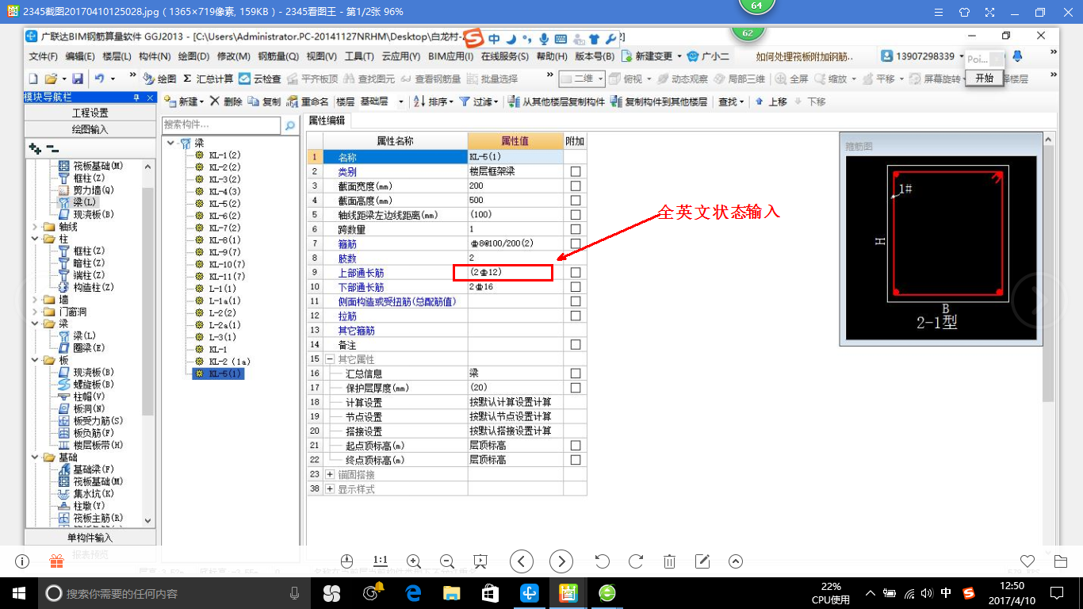The image size is (1083, 609).
Task: Open 新建 dropdown in component toolbar
Action: coord(184,101)
